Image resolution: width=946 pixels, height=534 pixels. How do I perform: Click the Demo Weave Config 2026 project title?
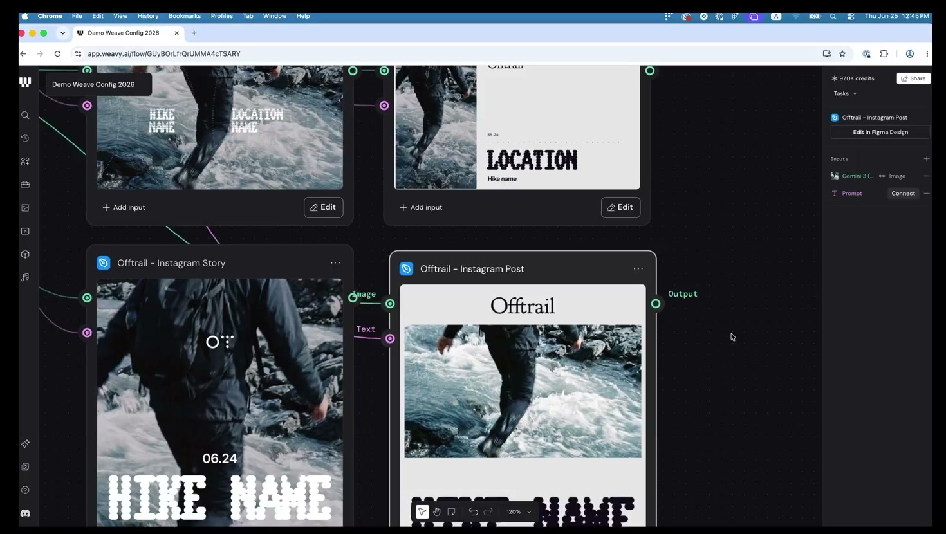coord(93,84)
